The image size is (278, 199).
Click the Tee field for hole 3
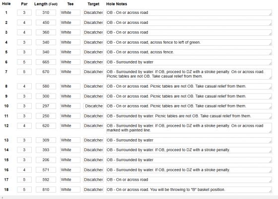(70, 32)
